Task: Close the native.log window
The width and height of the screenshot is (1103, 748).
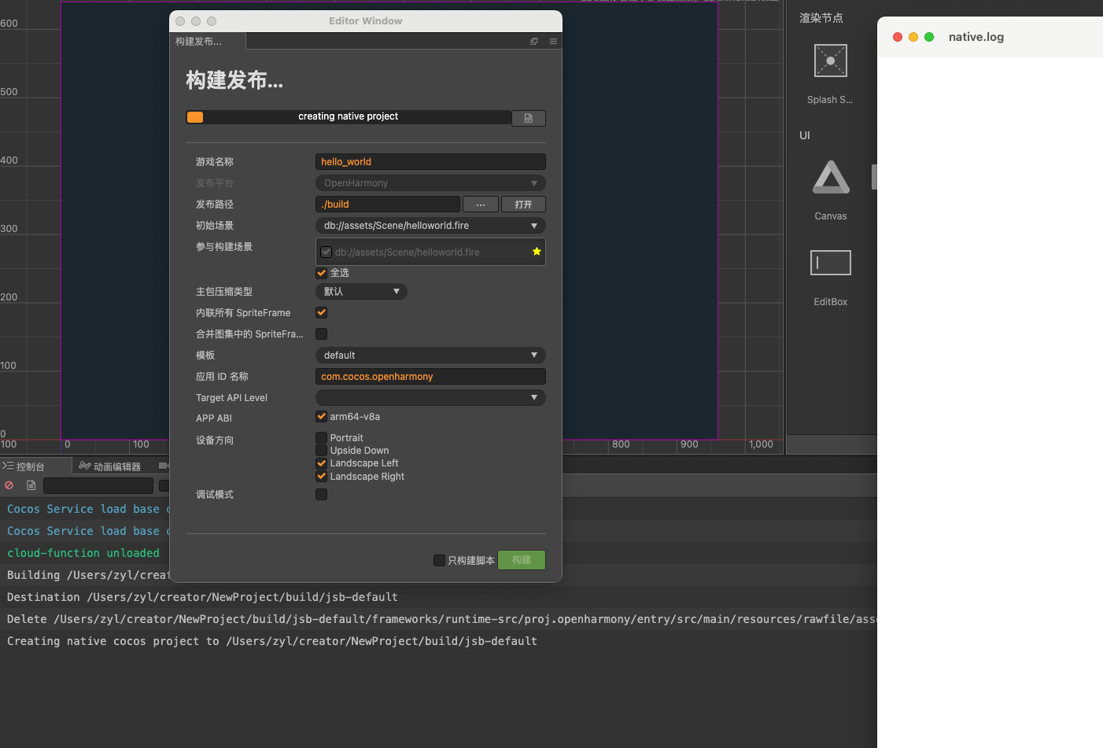Action: point(898,37)
